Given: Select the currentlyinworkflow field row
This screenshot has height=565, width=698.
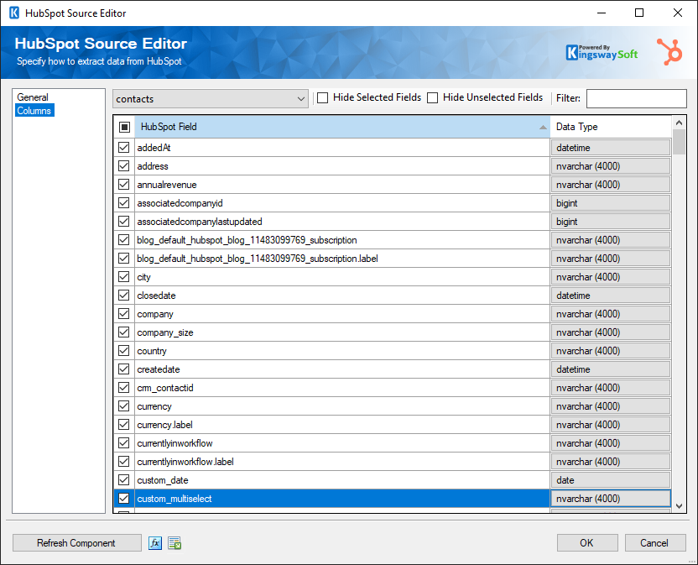Looking at the screenshot, I should (x=342, y=443).
